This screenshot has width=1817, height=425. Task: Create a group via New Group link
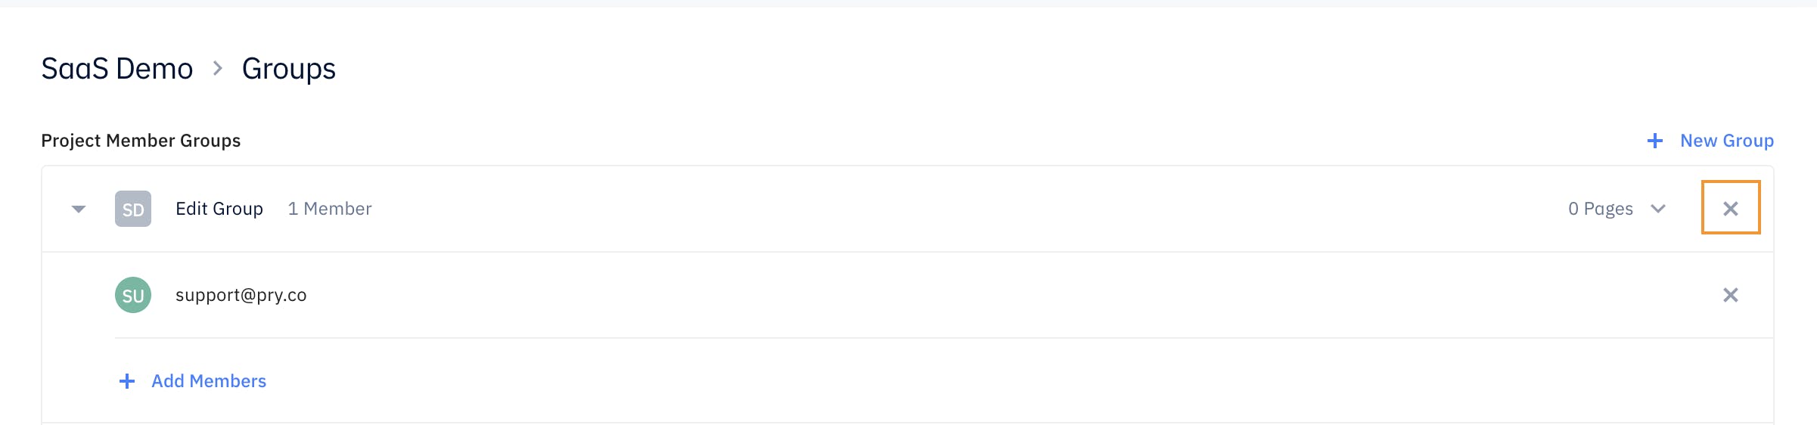pos(1727,141)
